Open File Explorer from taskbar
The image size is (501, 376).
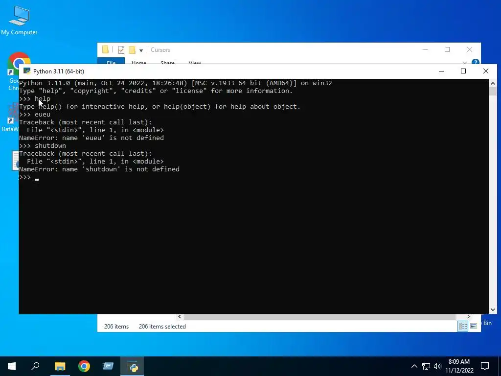[x=60, y=366]
